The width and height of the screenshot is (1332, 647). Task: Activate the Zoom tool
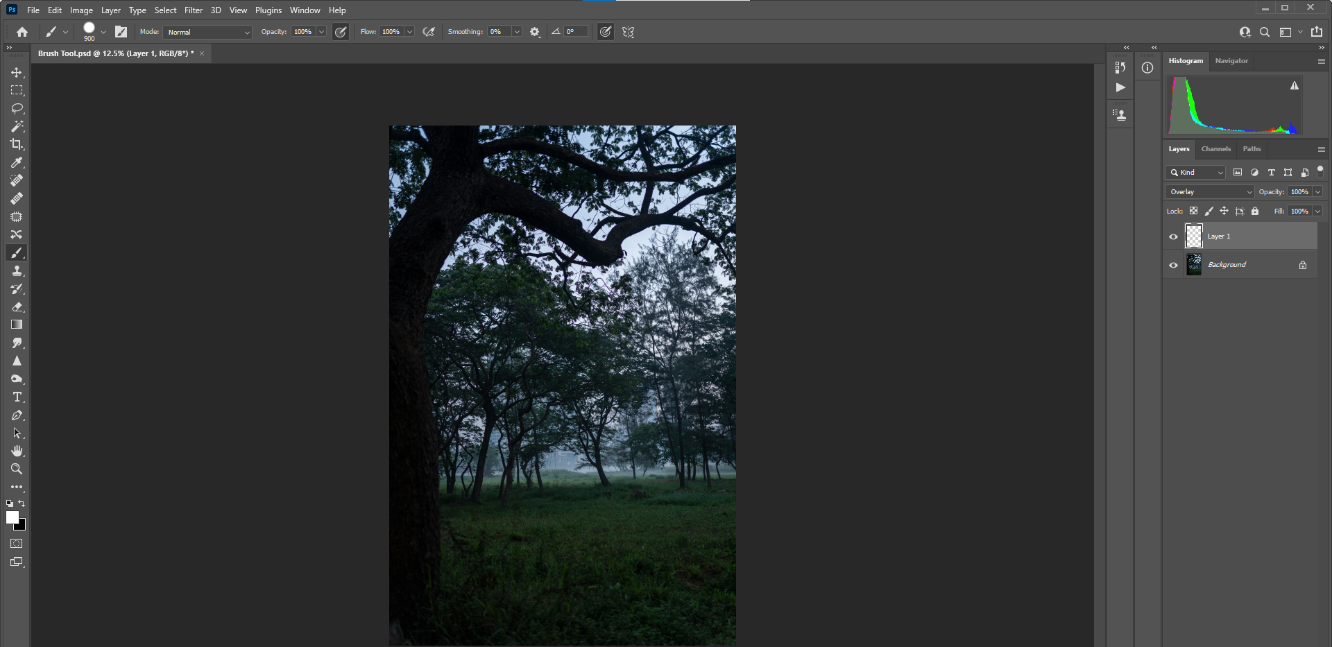click(17, 469)
